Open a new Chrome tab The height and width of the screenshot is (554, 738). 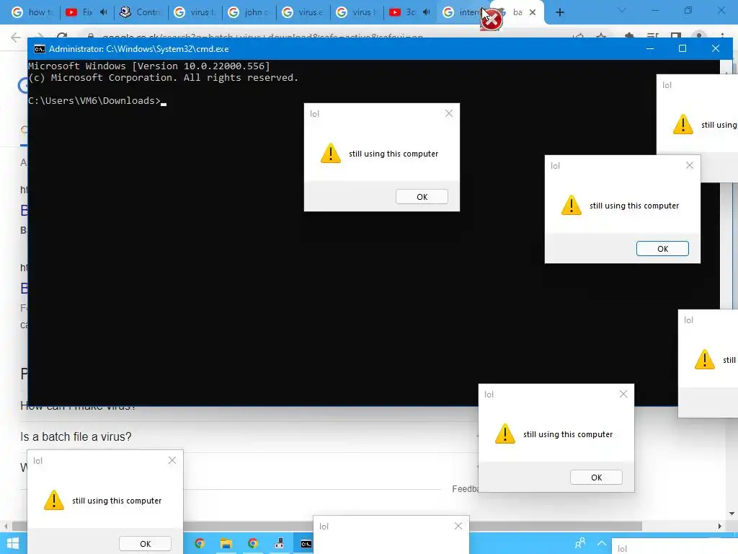click(x=559, y=12)
